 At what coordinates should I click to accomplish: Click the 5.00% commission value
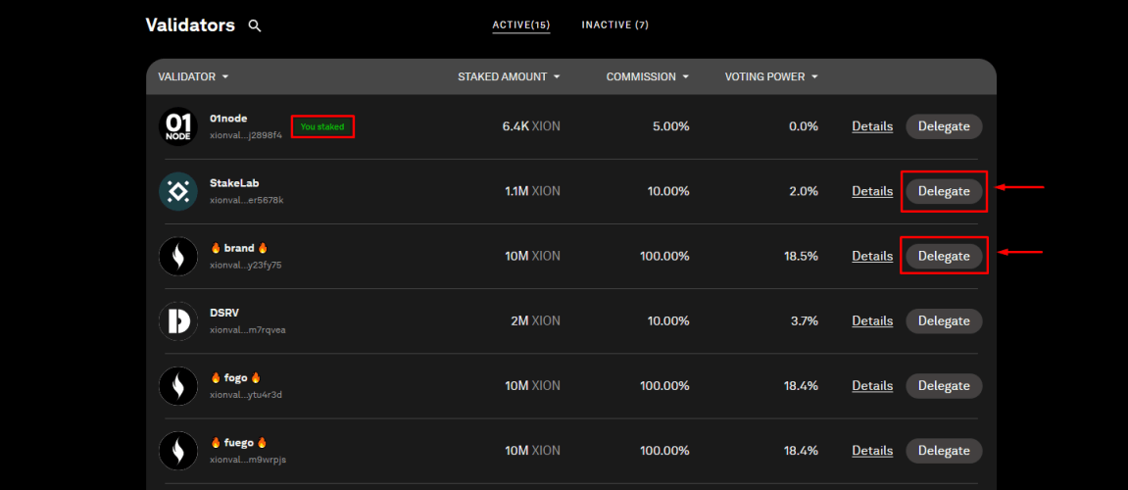coord(669,126)
